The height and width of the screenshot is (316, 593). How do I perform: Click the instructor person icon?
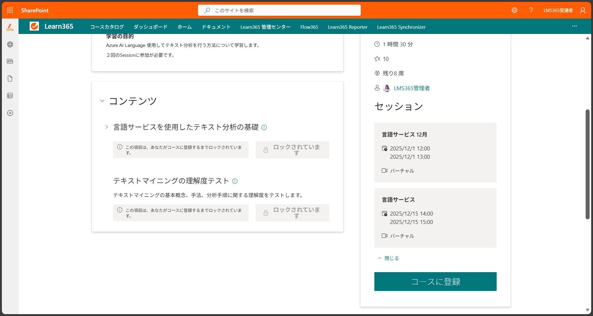(x=377, y=88)
